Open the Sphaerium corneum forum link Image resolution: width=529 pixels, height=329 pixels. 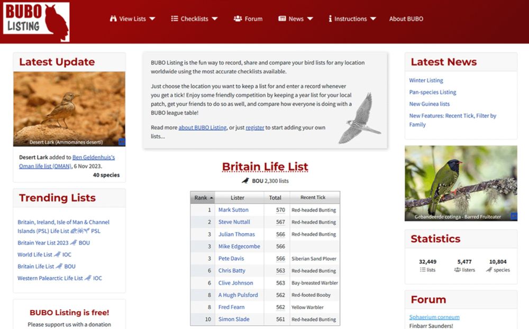[434, 317]
